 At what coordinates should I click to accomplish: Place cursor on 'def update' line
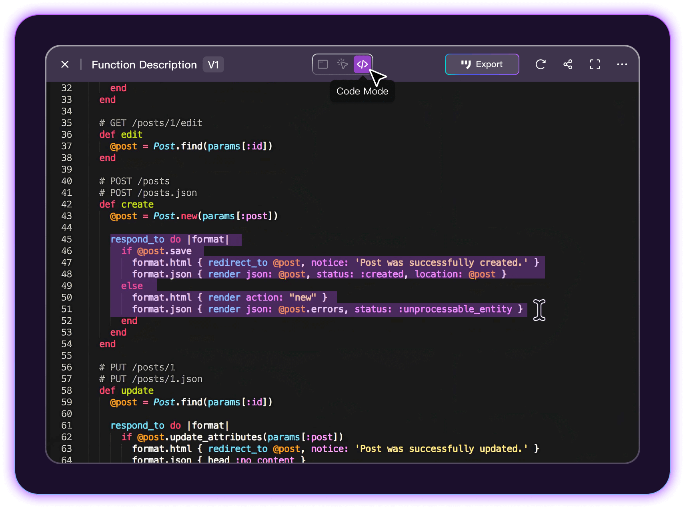click(126, 391)
